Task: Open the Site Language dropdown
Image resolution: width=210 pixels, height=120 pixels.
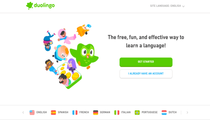Action: tap(167, 6)
